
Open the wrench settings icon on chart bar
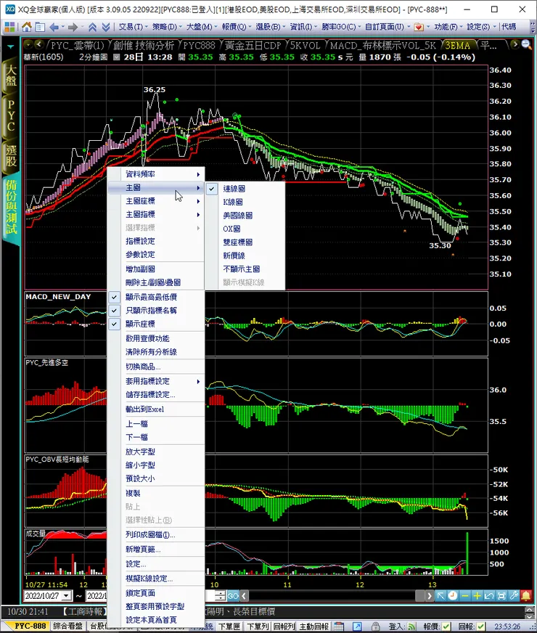(514, 595)
